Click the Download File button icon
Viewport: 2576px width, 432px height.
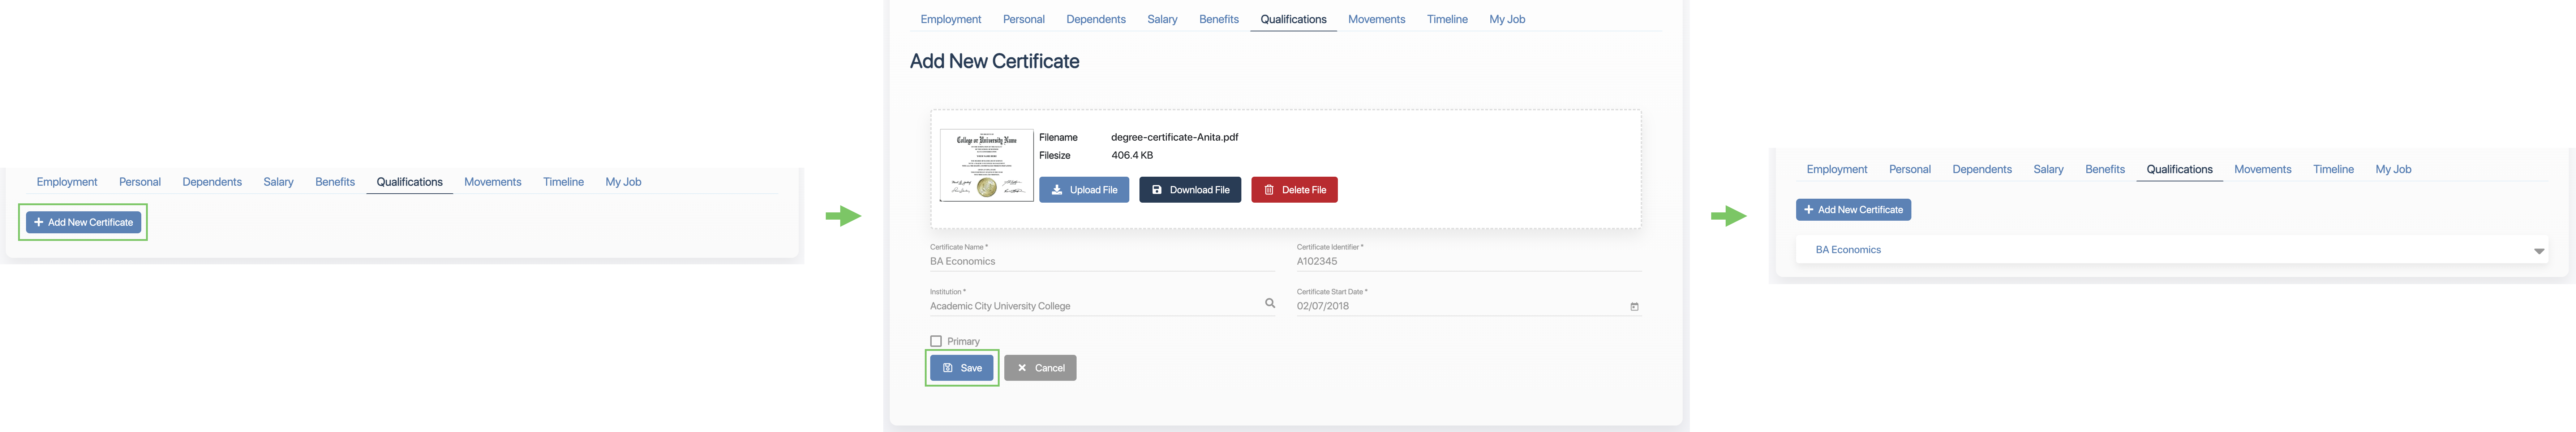point(1157,190)
